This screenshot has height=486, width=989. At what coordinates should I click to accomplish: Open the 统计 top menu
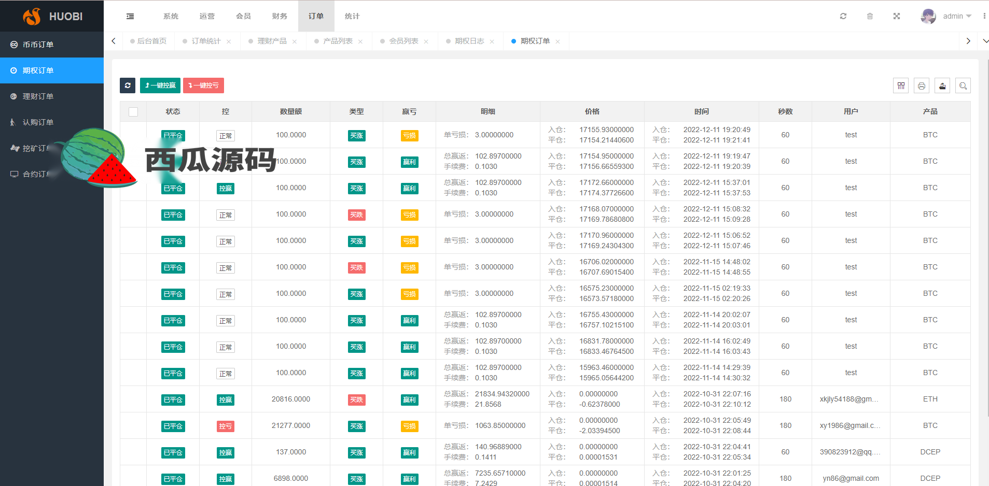point(352,16)
